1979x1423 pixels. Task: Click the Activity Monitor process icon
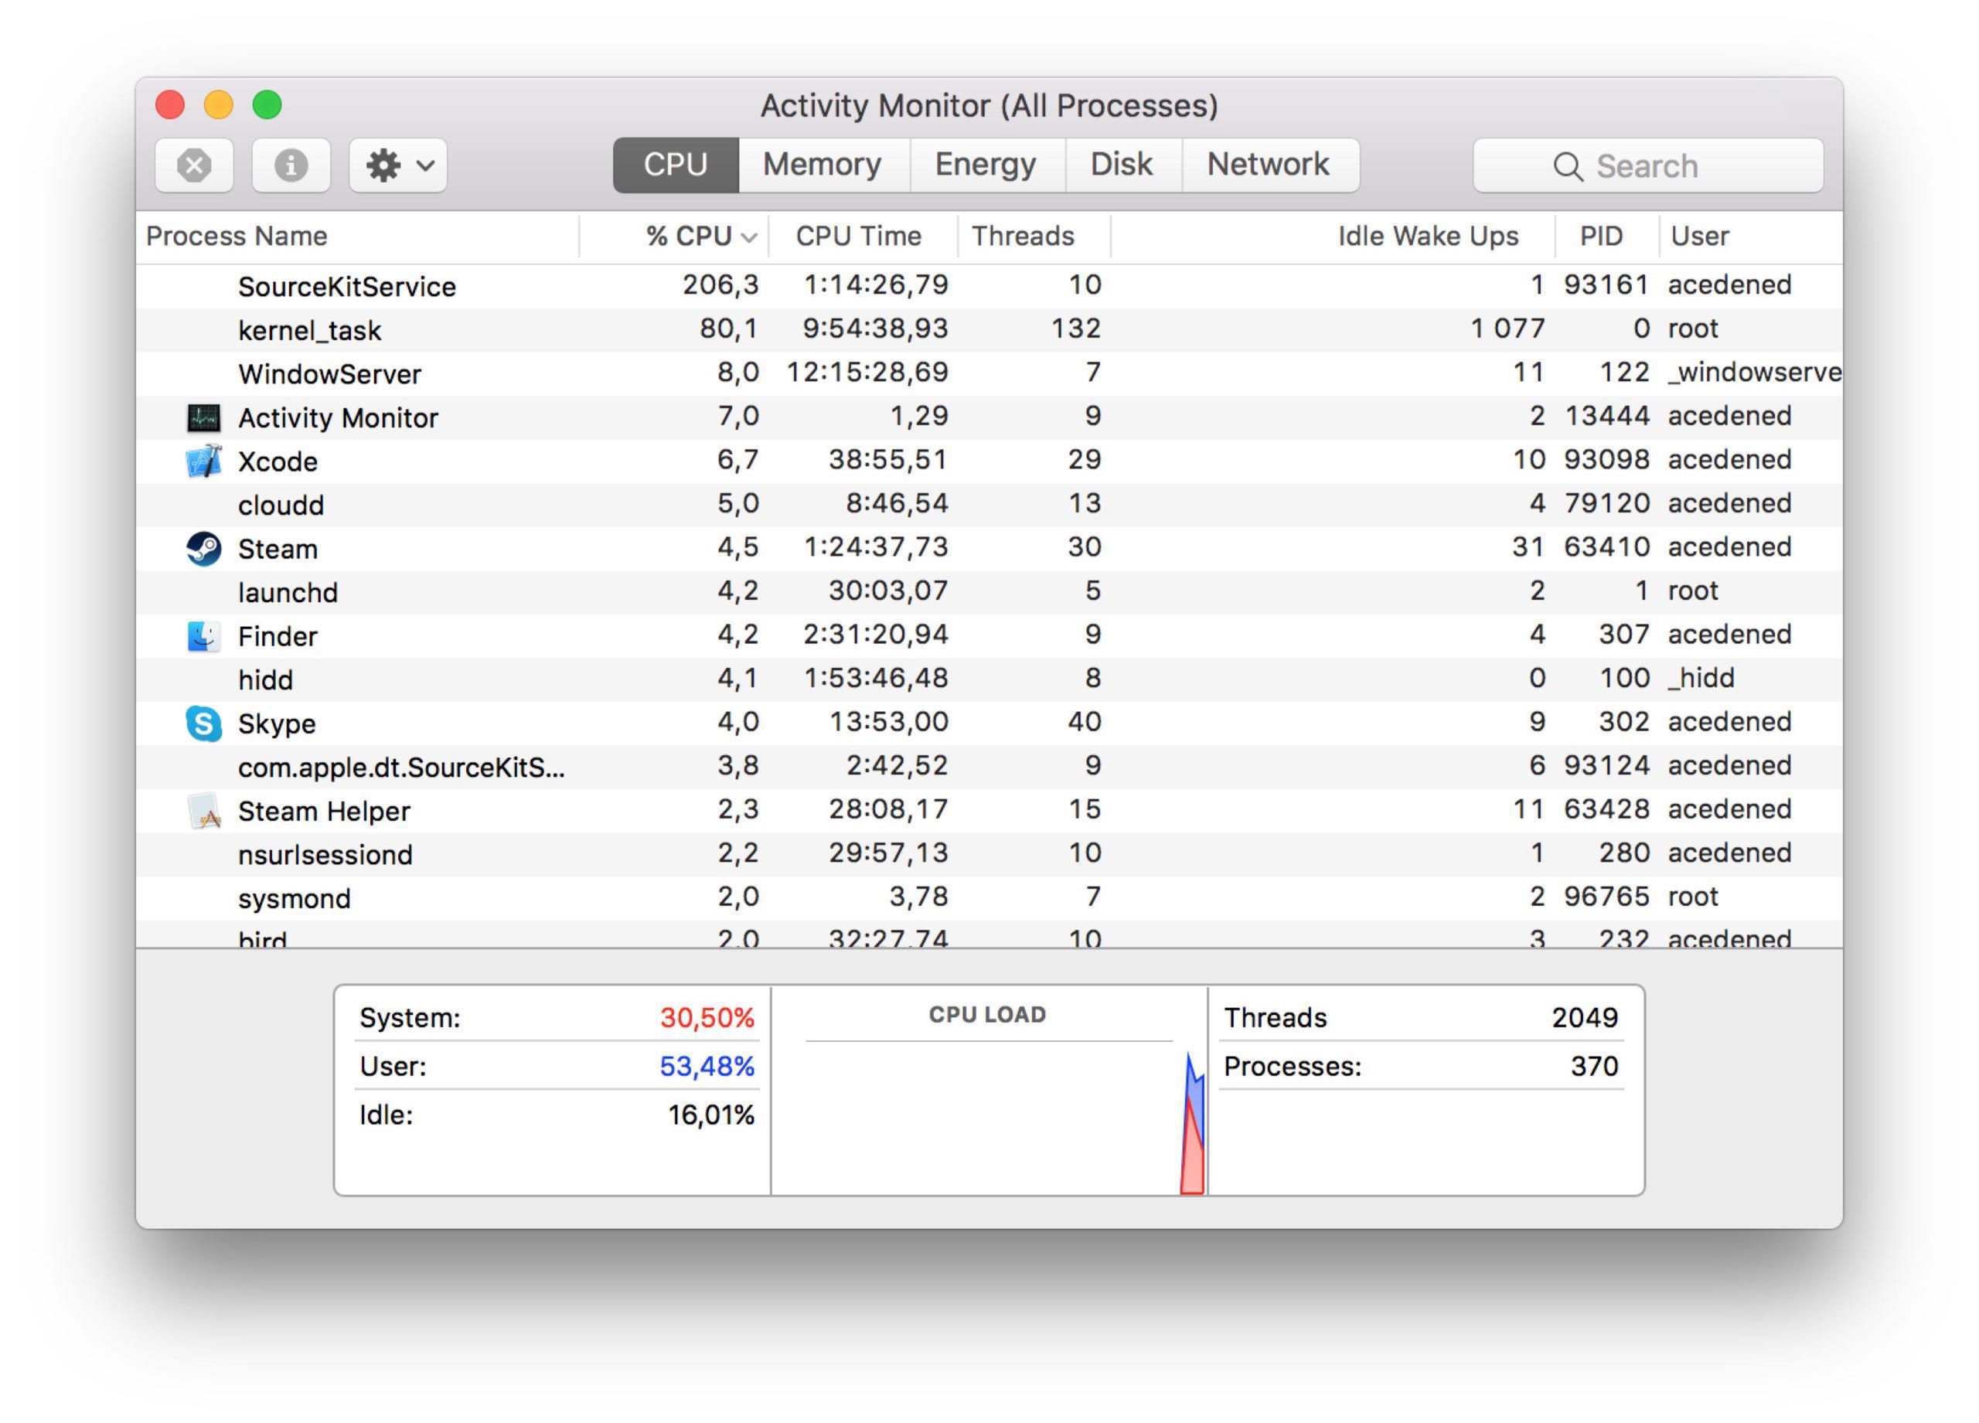(x=203, y=418)
